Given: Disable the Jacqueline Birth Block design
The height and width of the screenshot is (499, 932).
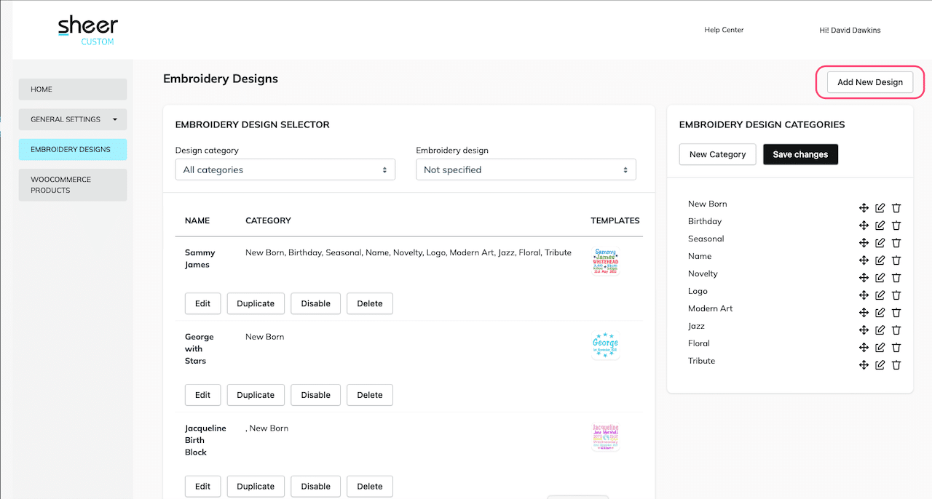Looking at the screenshot, I should 315,487.
